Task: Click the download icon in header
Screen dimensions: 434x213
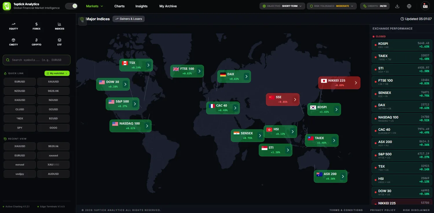Action: [x=397, y=6]
